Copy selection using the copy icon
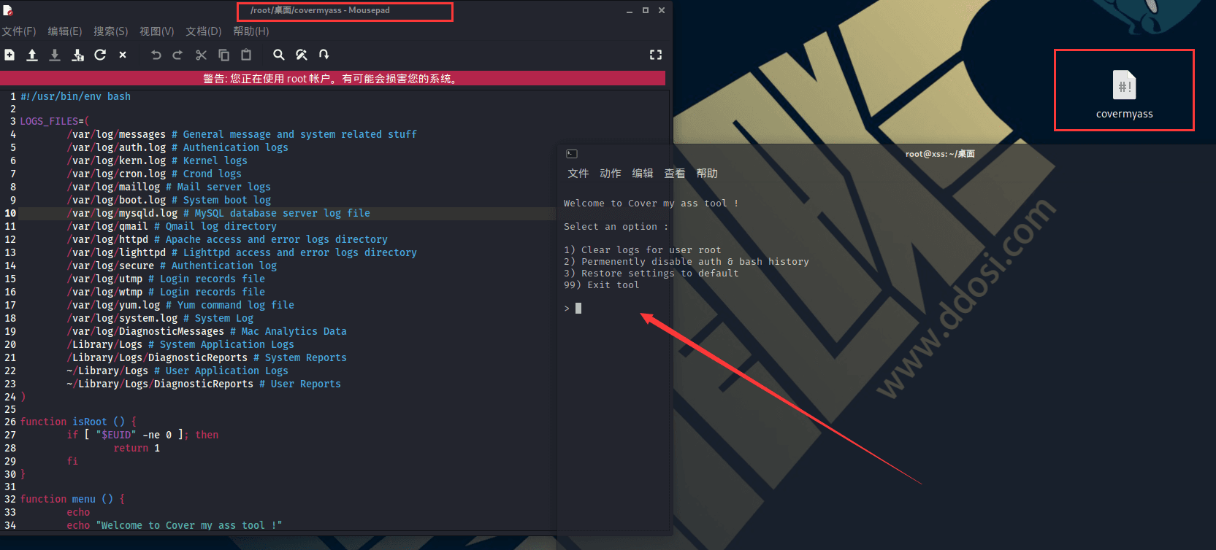Viewport: 1216px width, 550px height. coord(224,55)
